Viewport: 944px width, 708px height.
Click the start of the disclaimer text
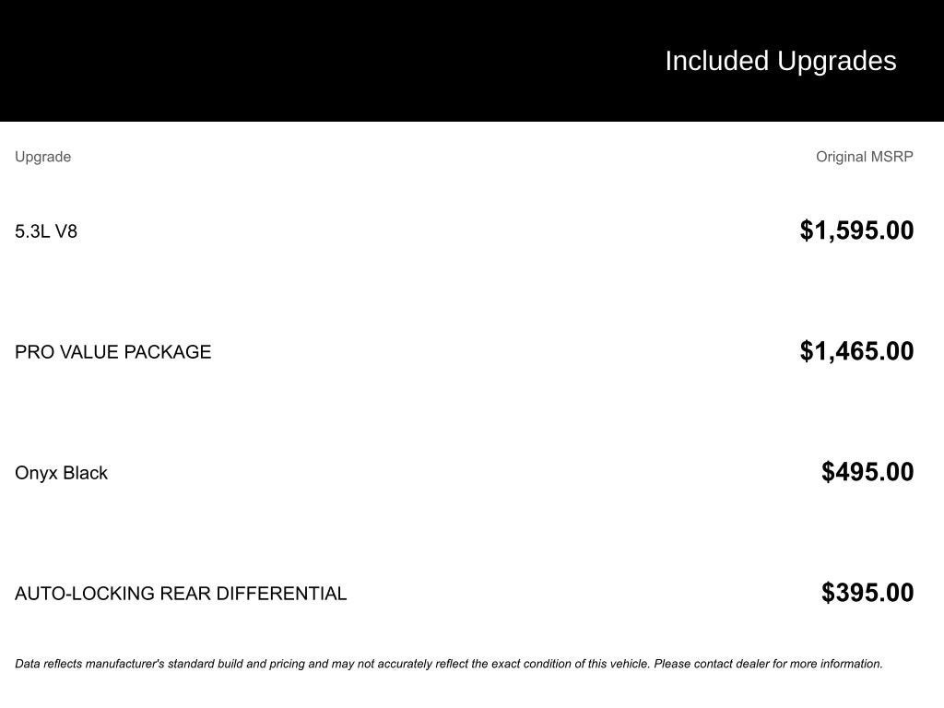[x=28, y=664]
